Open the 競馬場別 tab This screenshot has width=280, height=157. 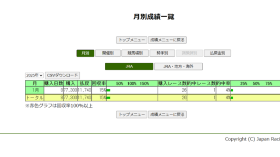(135, 53)
